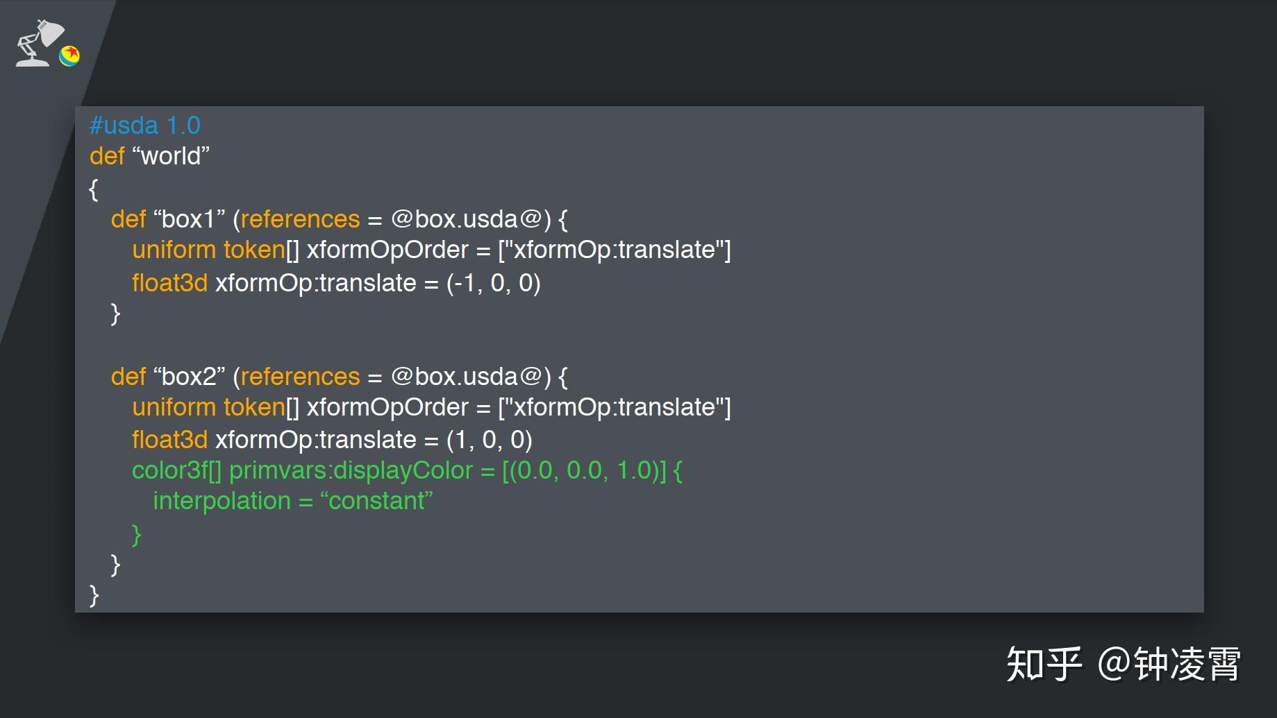1277x718 pixels.
Task: Click the displayColor value [(0.0, 0.0, 1.0)]
Action: pos(583,470)
